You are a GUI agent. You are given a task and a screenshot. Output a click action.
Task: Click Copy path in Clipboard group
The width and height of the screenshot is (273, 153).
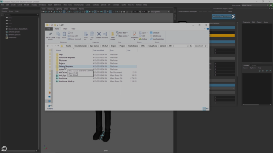tap(73, 36)
